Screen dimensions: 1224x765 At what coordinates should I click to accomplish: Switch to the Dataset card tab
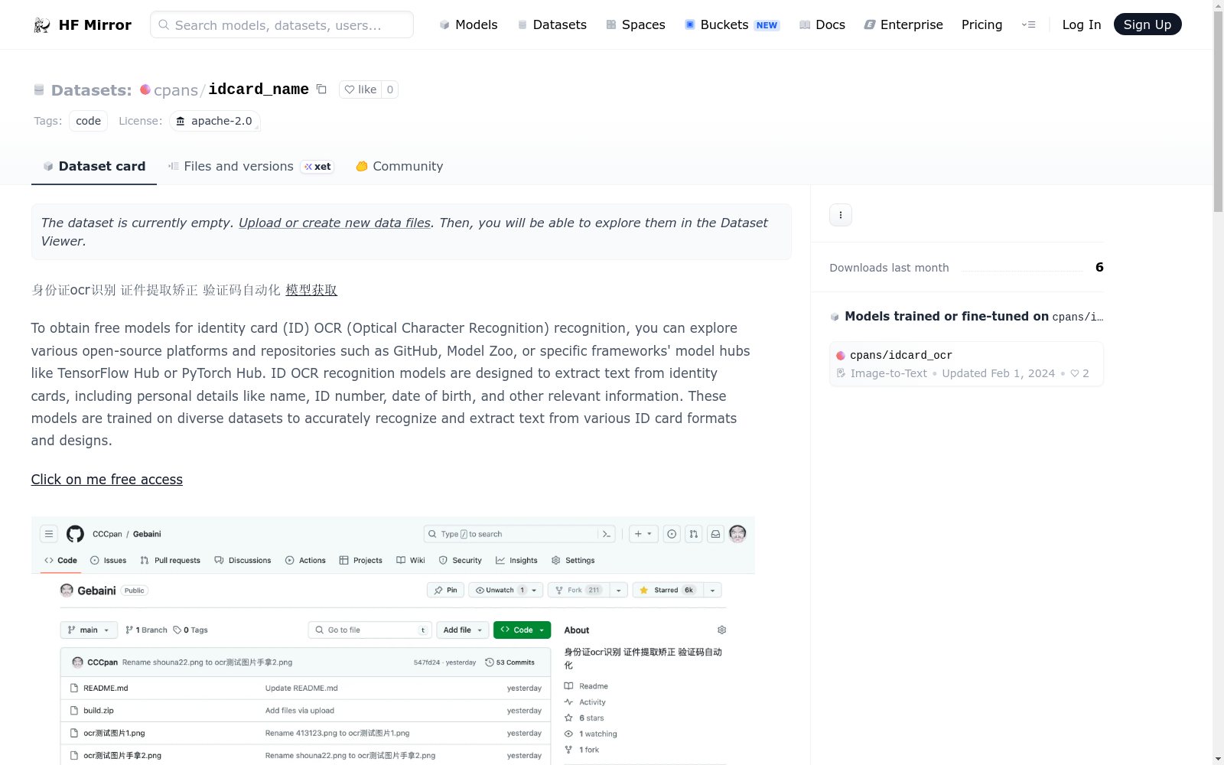point(94,166)
